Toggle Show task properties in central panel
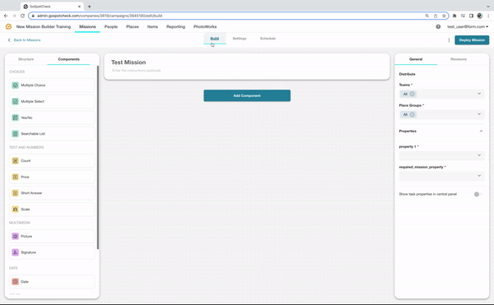Screen dimensions: 494x305 pyautogui.click(x=478, y=194)
